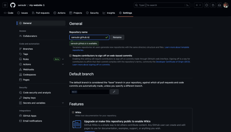Expand the Rules chevron in sidebar
The image size is (231, 132).
point(63,59)
